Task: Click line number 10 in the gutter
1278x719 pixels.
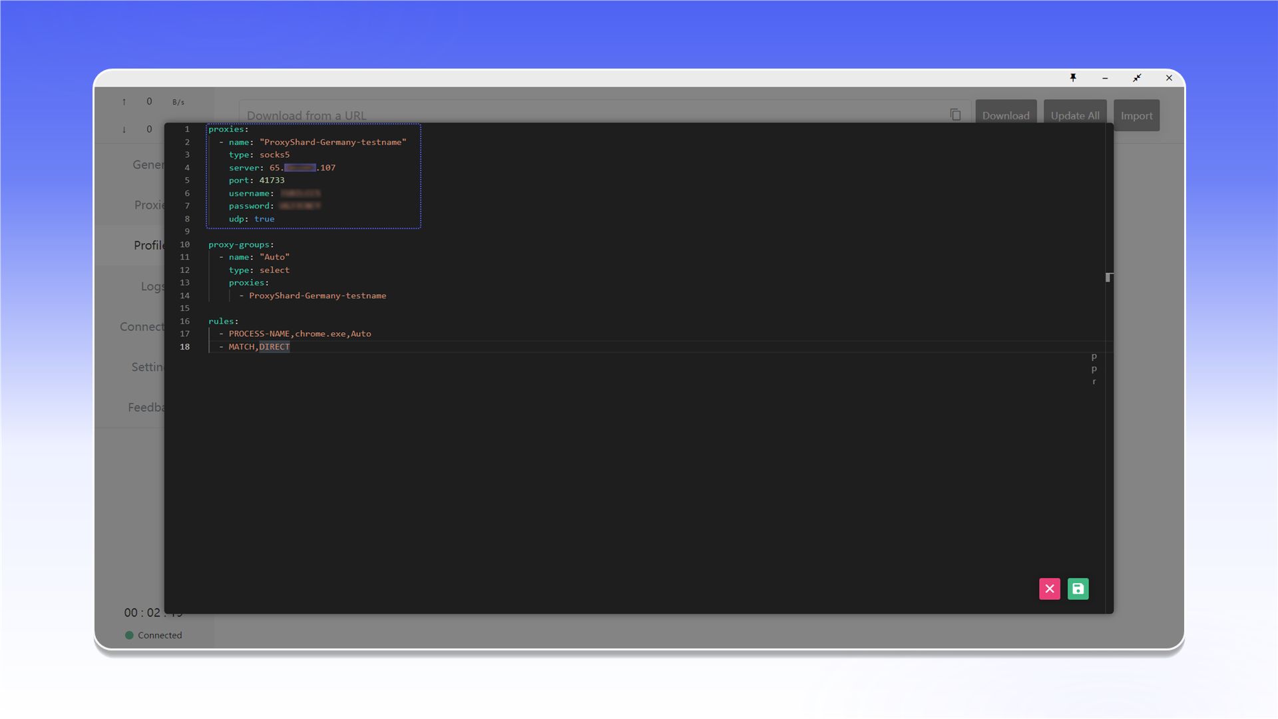Action: [184, 244]
